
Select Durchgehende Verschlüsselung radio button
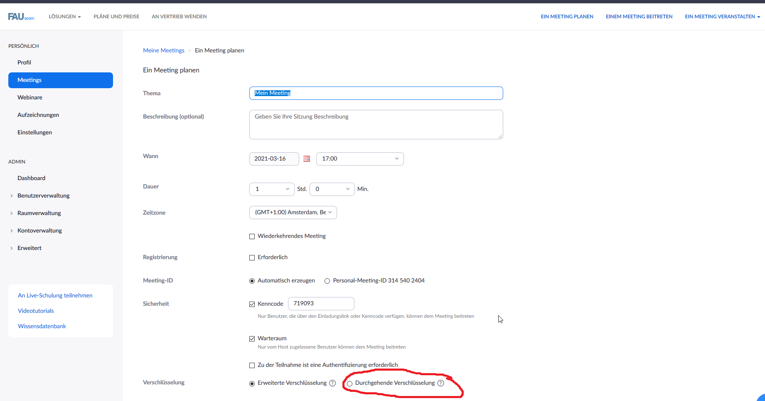click(350, 384)
